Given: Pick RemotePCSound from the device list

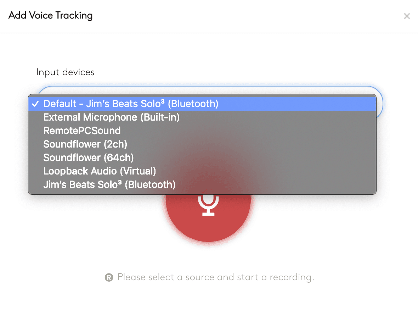Looking at the screenshot, I should (x=82, y=131).
